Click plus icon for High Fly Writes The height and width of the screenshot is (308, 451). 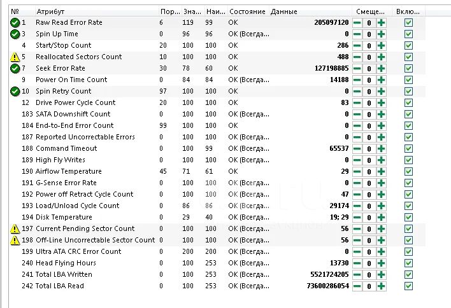[381, 160]
